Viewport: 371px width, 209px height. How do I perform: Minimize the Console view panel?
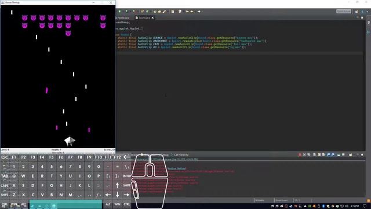[358, 154]
